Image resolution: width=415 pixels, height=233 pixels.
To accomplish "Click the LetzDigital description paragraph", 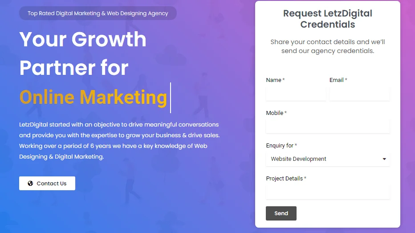I will pos(119,140).
